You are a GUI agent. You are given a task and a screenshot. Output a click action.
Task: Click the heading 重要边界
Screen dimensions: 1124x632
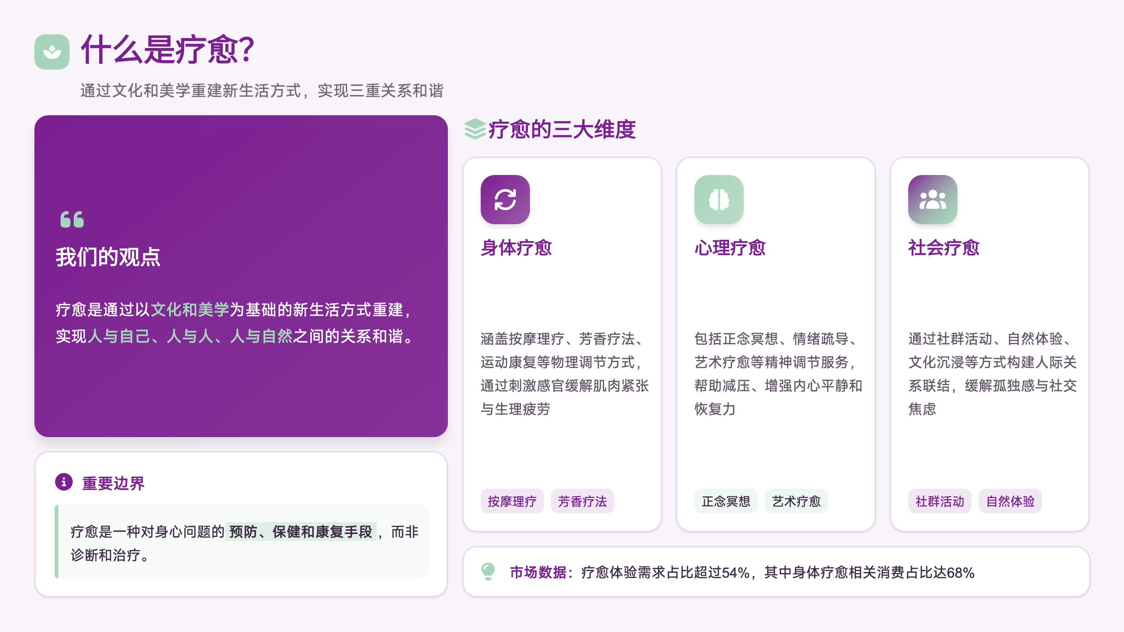click(x=113, y=483)
